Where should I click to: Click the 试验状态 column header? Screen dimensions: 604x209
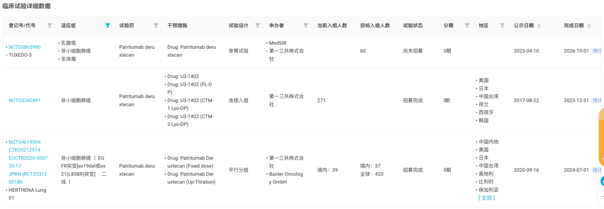point(413,25)
